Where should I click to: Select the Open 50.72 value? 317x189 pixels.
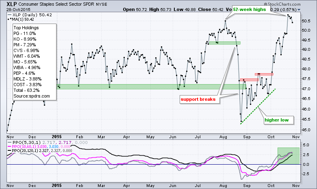pyautogui.click(x=135, y=9)
